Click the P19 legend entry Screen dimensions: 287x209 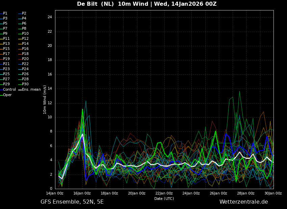coord(5,59)
